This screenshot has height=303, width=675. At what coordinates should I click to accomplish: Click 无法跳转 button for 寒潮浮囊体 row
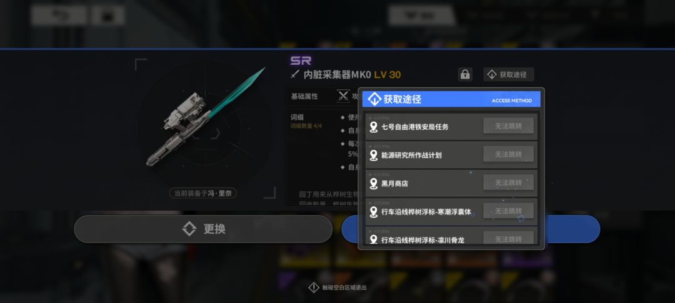click(508, 211)
